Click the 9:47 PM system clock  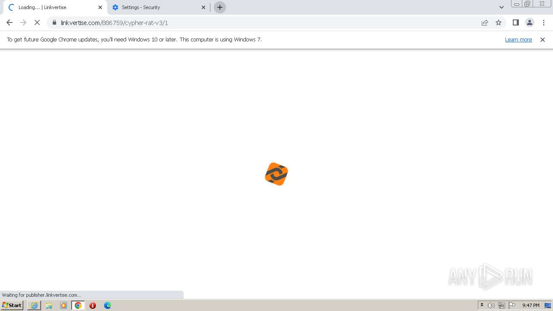coord(531,305)
